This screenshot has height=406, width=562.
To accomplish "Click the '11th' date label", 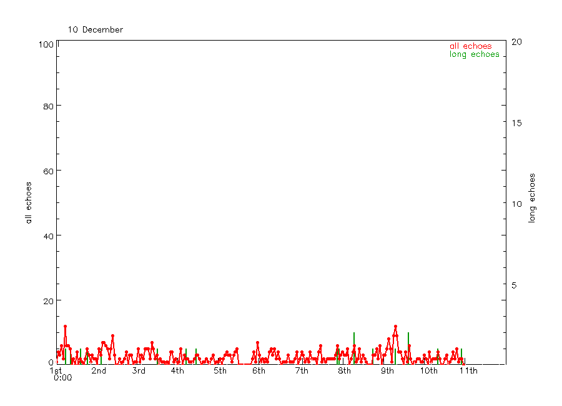I will pyautogui.click(x=468, y=371).
